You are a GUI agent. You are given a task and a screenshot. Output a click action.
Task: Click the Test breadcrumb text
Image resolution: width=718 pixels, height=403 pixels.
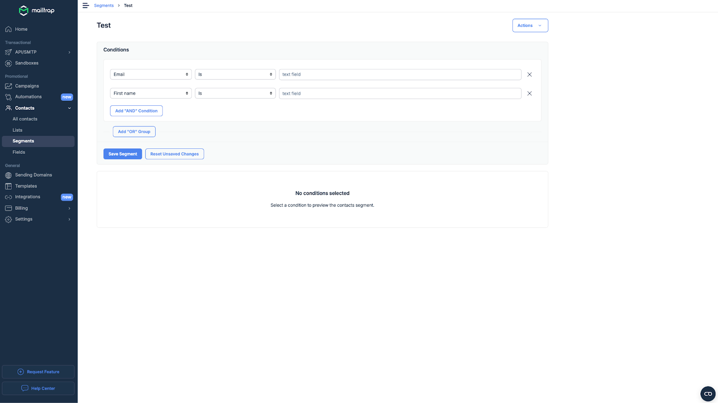point(128,5)
